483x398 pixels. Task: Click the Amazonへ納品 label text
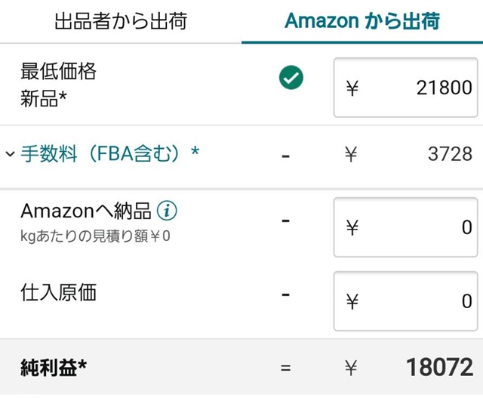(x=86, y=210)
